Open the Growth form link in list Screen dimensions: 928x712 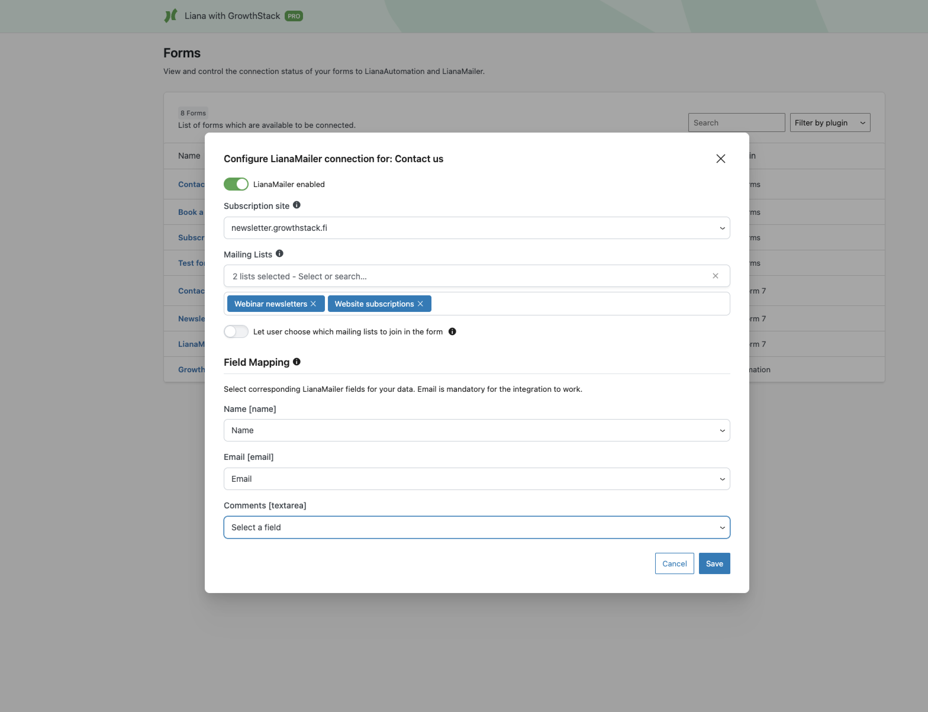coord(191,370)
